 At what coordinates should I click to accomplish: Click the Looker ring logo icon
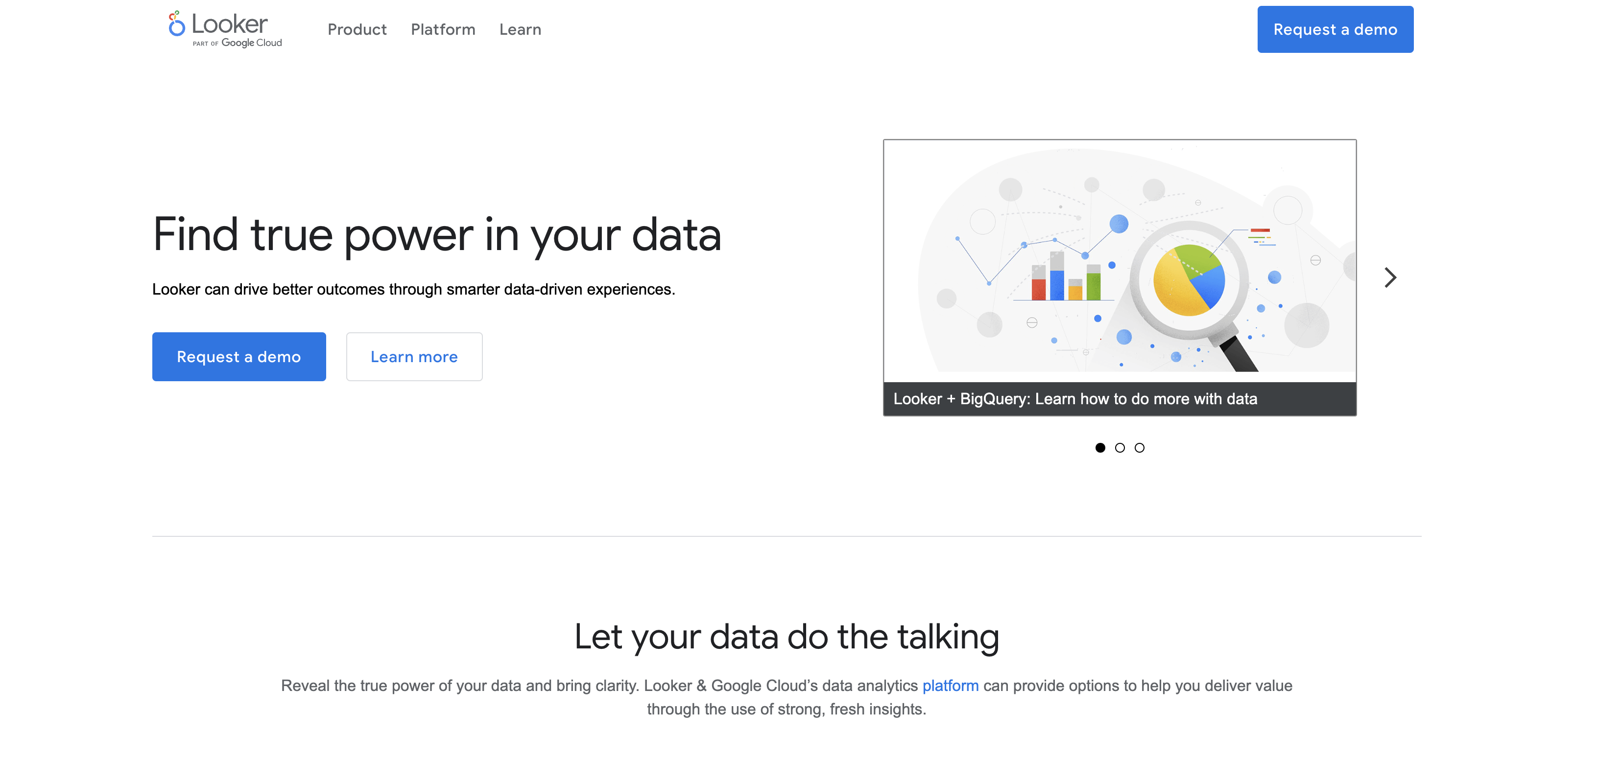(x=177, y=23)
